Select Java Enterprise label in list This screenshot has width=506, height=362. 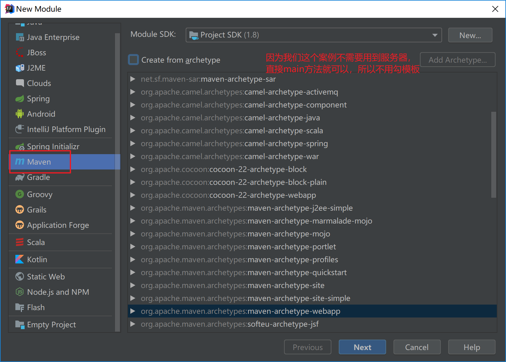pos(53,37)
